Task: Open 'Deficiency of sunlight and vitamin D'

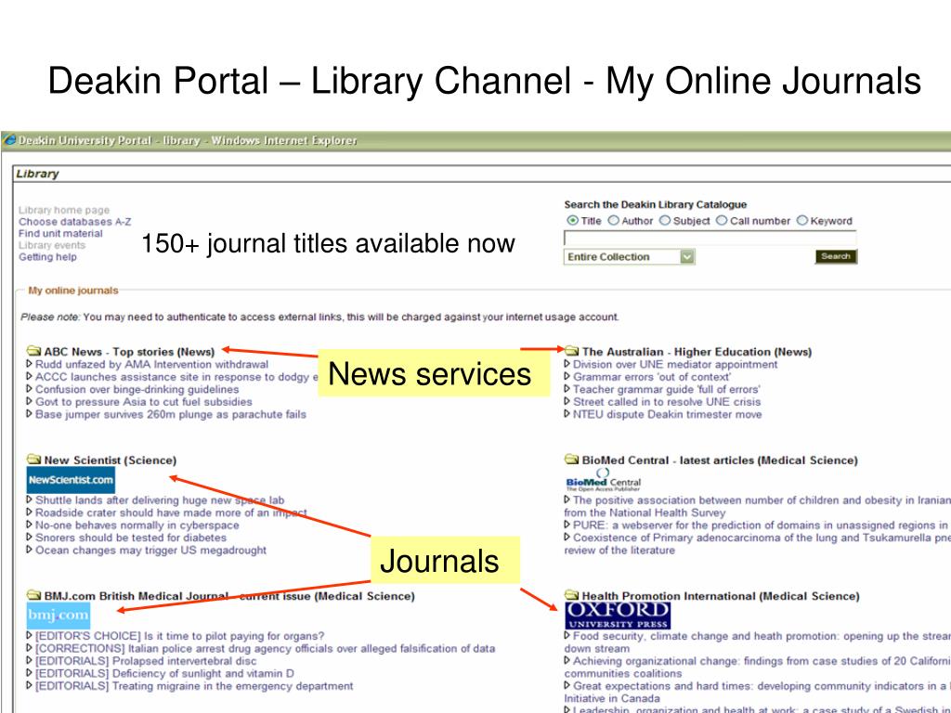Action: point(165,674)
